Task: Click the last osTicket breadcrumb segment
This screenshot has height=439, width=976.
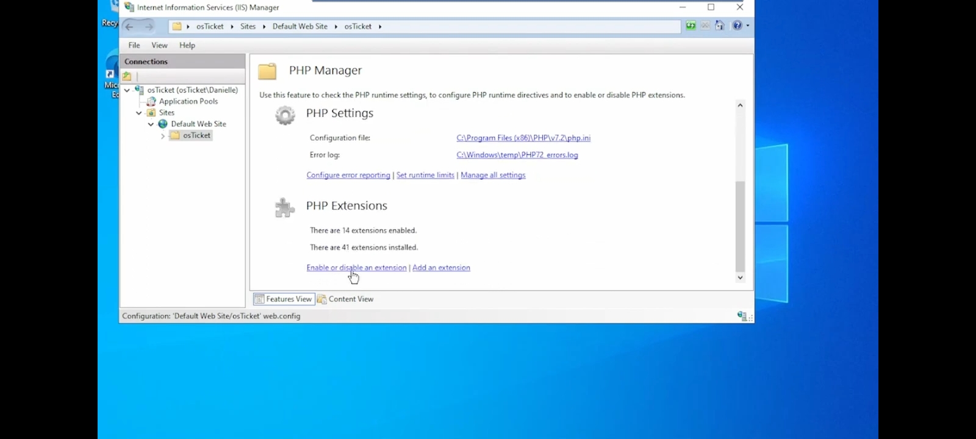Action: pyautogui.click(x=358, y=26)
